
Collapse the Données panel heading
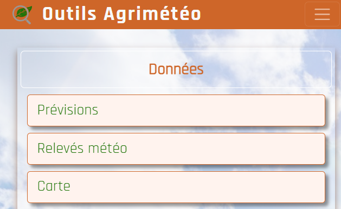[x=176, y=69]
